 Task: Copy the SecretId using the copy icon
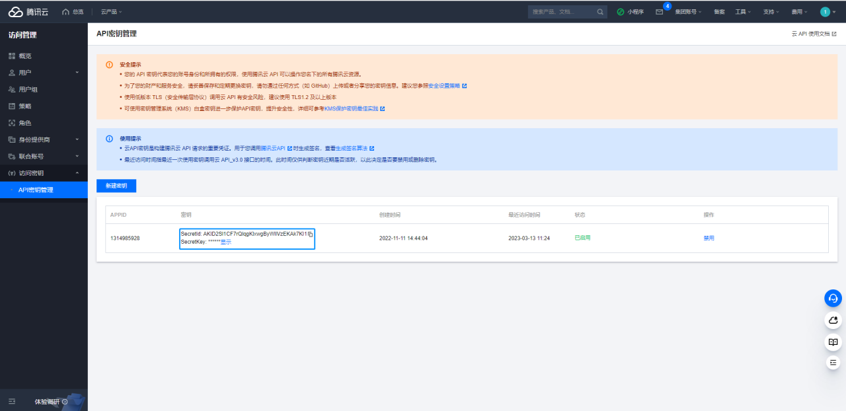pos(311,234)
